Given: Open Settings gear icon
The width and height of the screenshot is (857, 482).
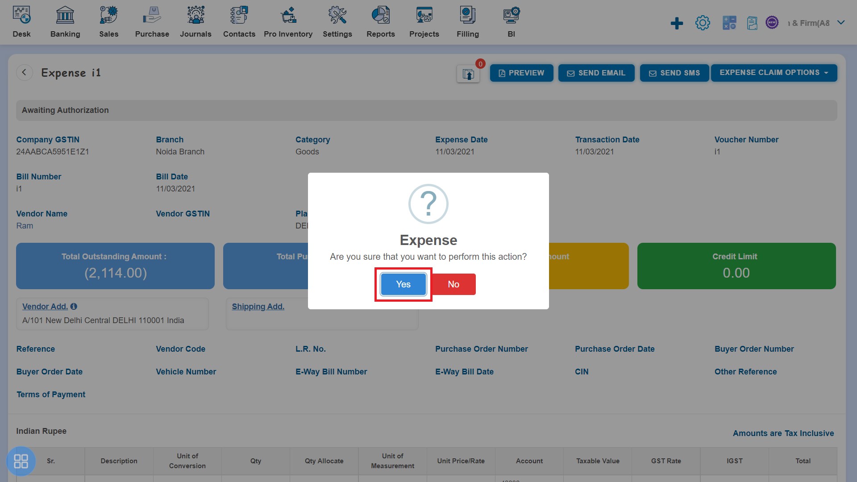Looking at the screenshot, I should coord(702,22).
